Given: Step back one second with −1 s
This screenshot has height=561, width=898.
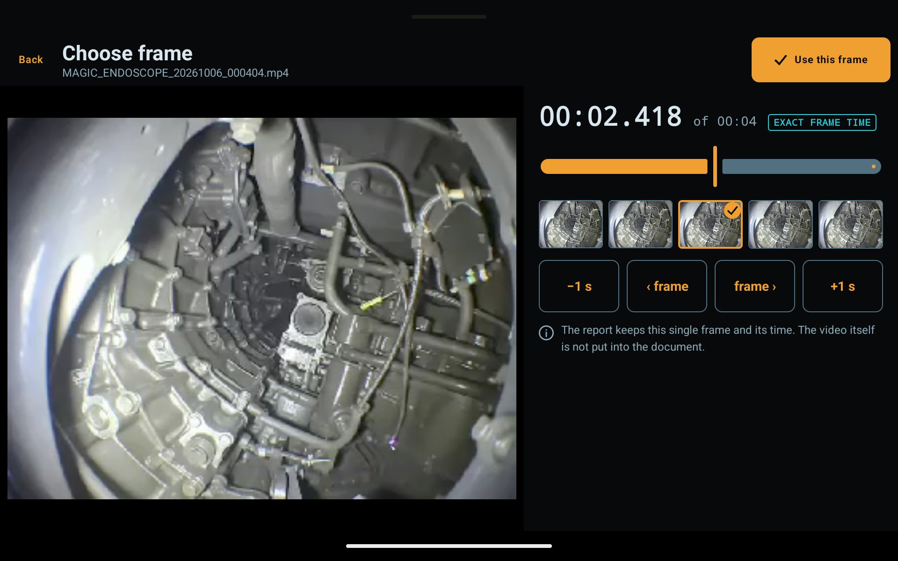Looking at the screenshot, I should [579, 286].
